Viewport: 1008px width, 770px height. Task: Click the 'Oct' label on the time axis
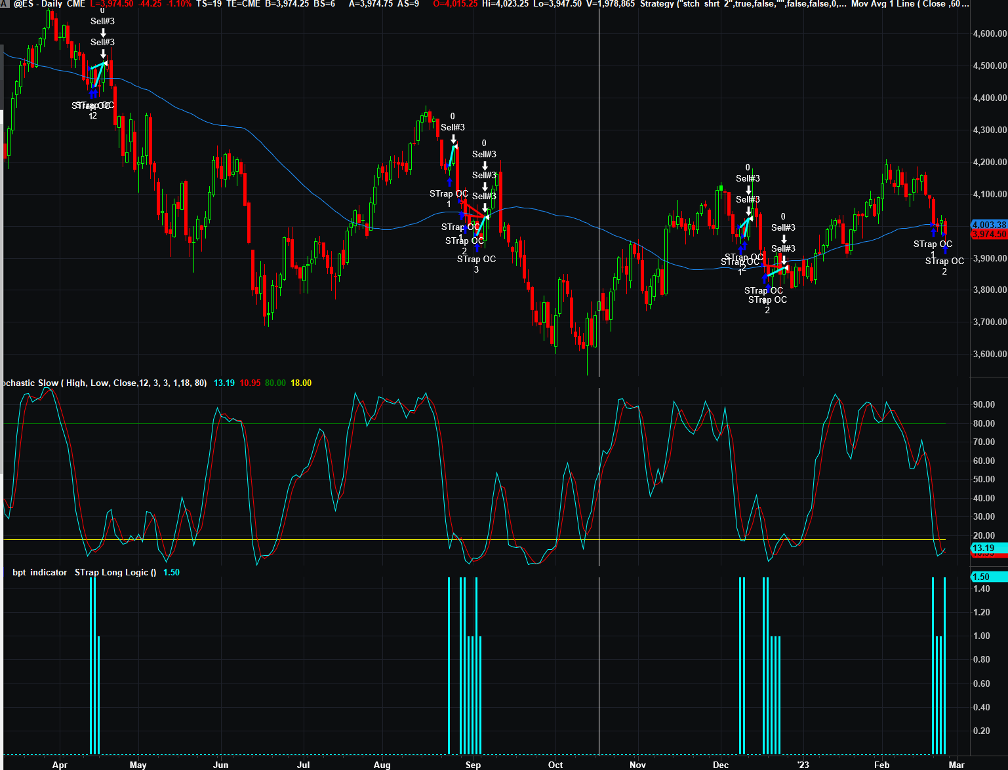click(555, 765)
